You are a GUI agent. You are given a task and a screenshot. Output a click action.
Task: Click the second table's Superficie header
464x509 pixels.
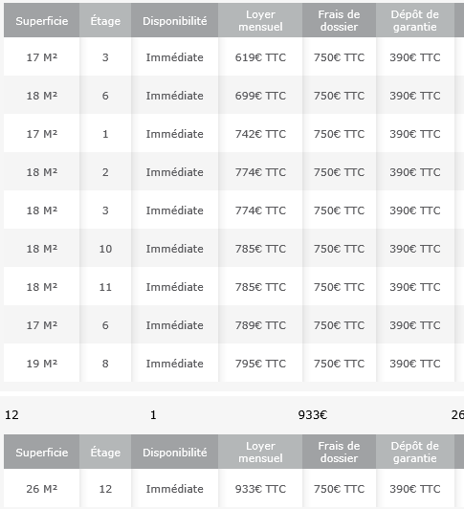(41, 452)
